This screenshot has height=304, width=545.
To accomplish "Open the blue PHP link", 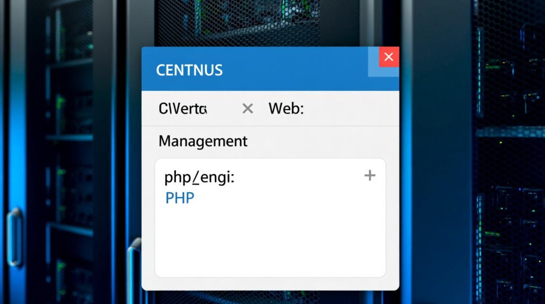I will point(180,198).
